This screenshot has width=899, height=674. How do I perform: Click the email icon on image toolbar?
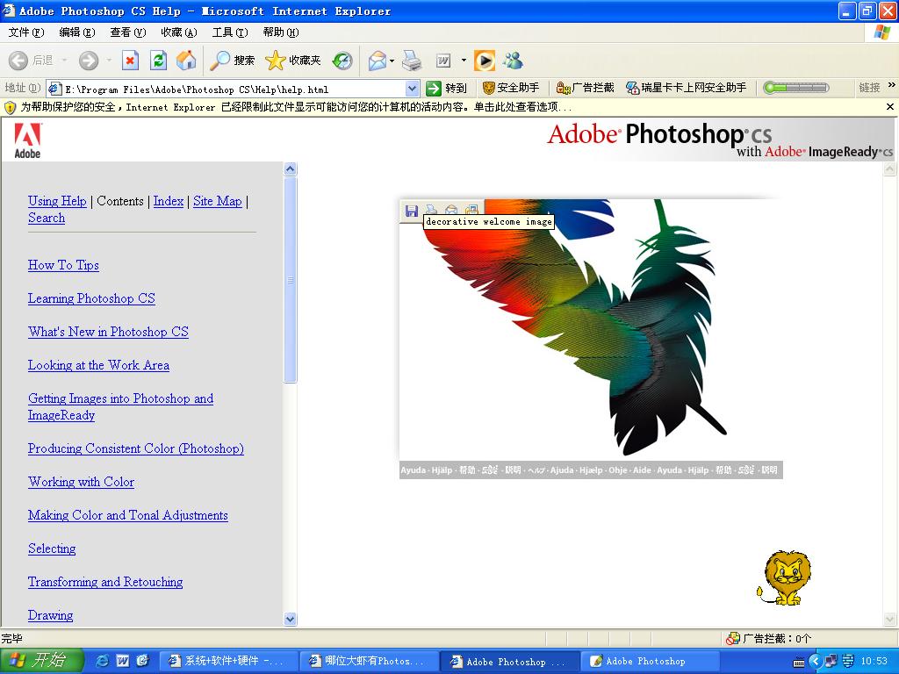[x=451, y=210]
